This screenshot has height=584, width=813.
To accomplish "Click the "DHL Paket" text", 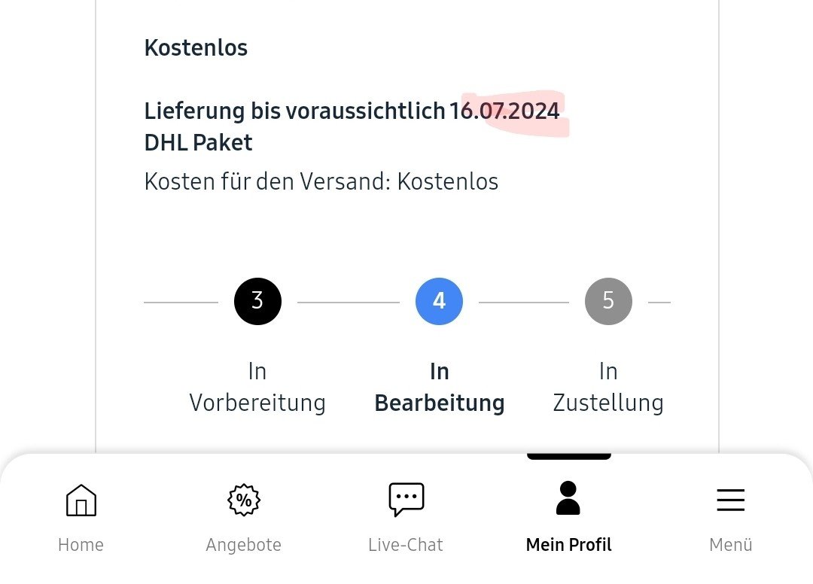I will coord(198,142).
